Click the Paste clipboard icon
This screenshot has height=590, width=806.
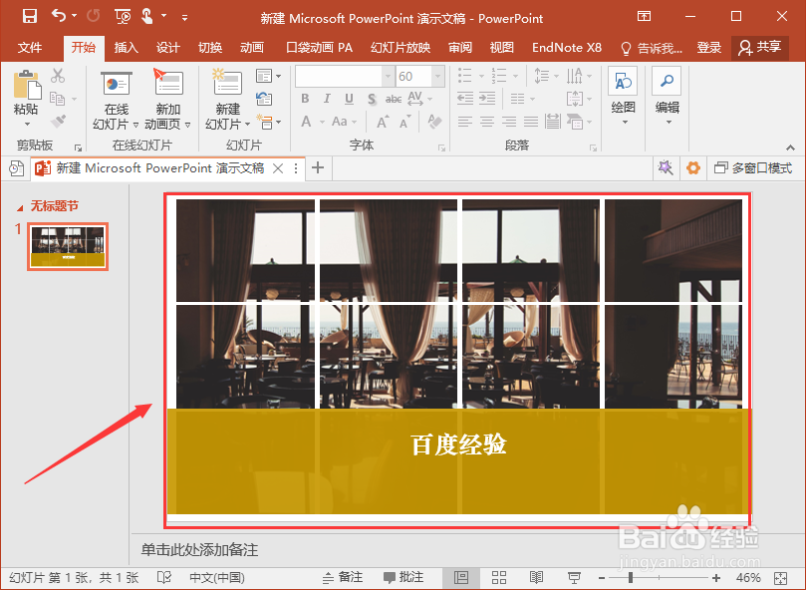pyautogui.click(x=27, y=85)
